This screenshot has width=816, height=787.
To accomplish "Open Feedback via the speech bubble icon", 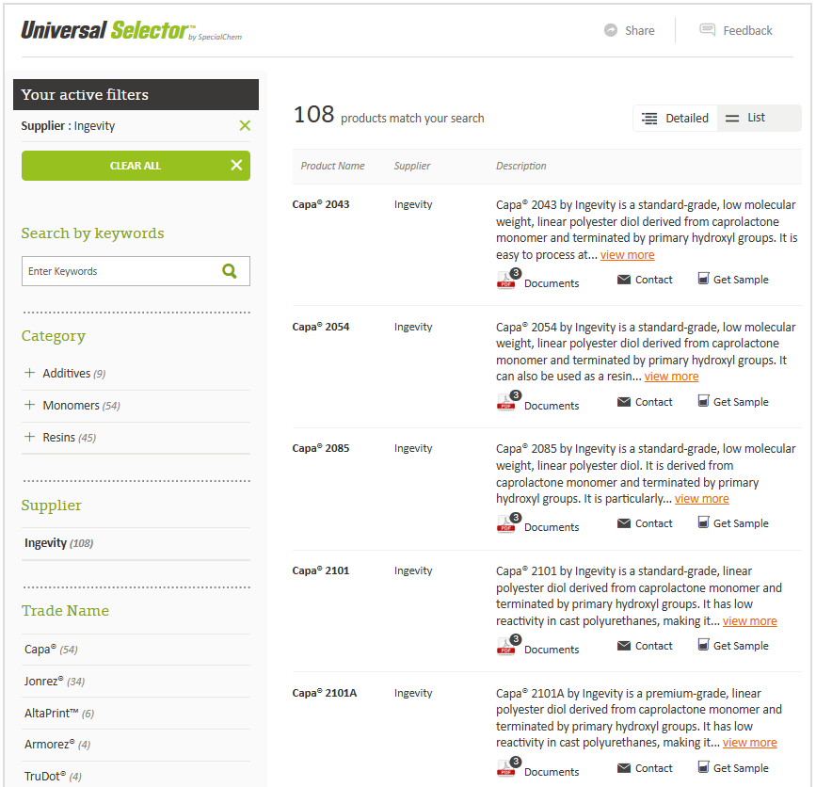I will [708, 30].
